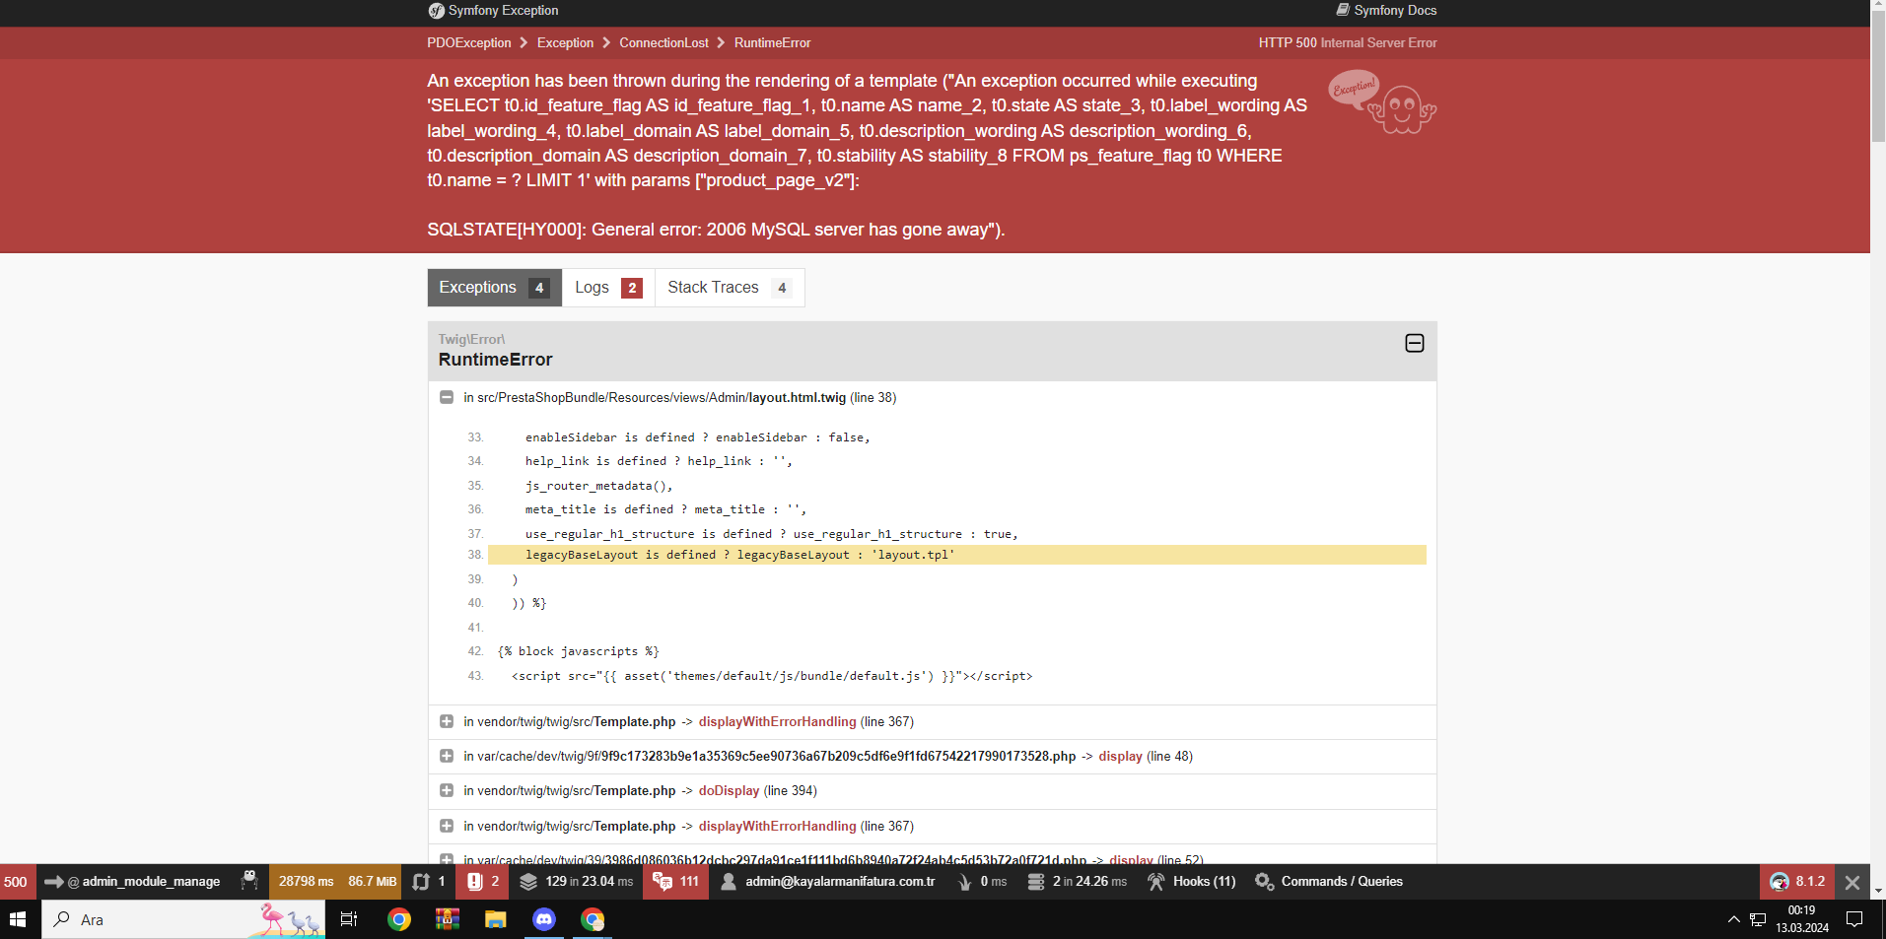Open the 500 status code profiler panel

pos(18,882)
